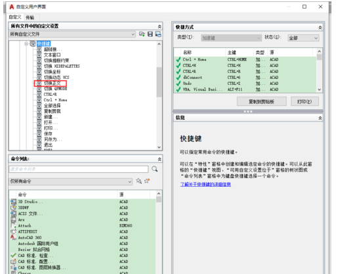Click the green checkmark of dbConnect shortcut row
The image size is (340, 274).
coord(179,78)
